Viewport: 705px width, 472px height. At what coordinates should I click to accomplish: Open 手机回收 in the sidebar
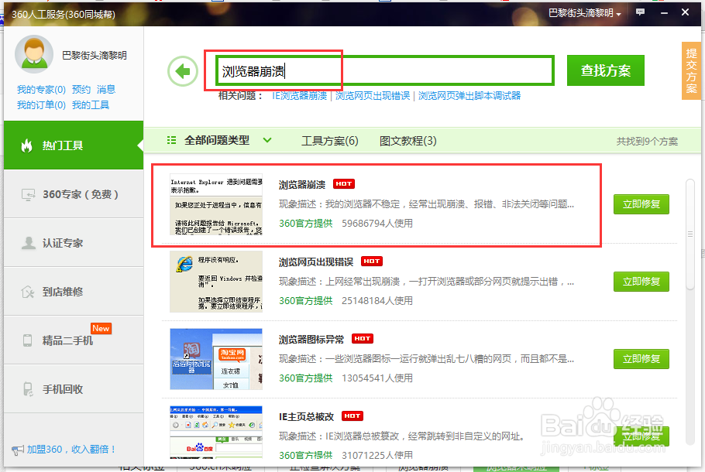click(x=74, y=389)
